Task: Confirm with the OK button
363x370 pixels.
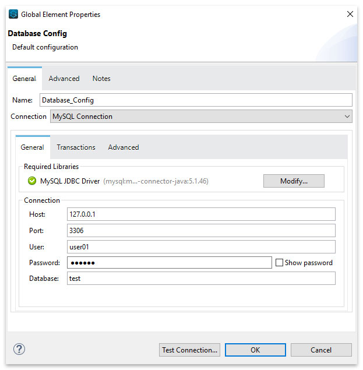Action: click(255, 350)
